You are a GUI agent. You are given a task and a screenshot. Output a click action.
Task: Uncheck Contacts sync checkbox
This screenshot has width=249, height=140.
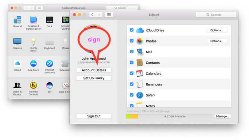(132, 63)
